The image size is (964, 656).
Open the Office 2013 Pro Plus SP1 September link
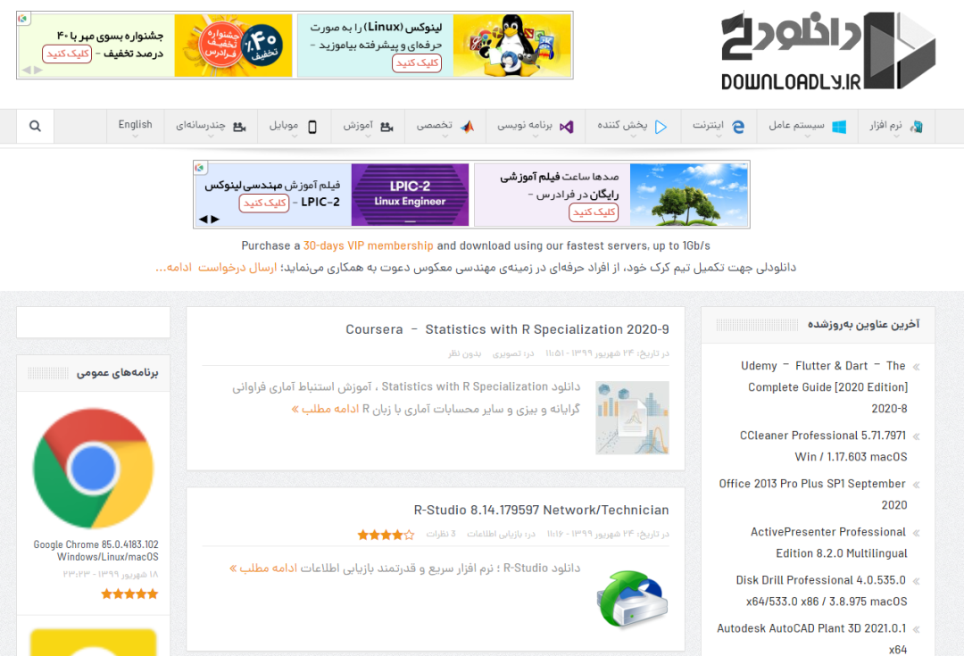813,494
